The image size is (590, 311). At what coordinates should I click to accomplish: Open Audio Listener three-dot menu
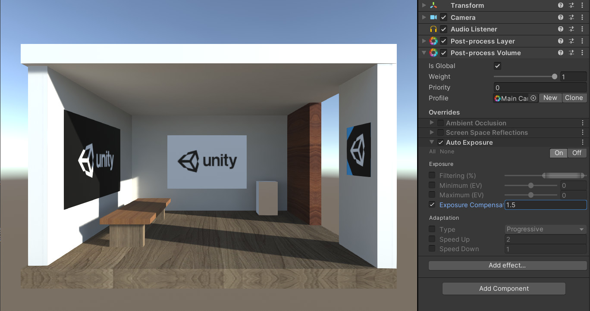pyautogui.click(x=582, y=29)
